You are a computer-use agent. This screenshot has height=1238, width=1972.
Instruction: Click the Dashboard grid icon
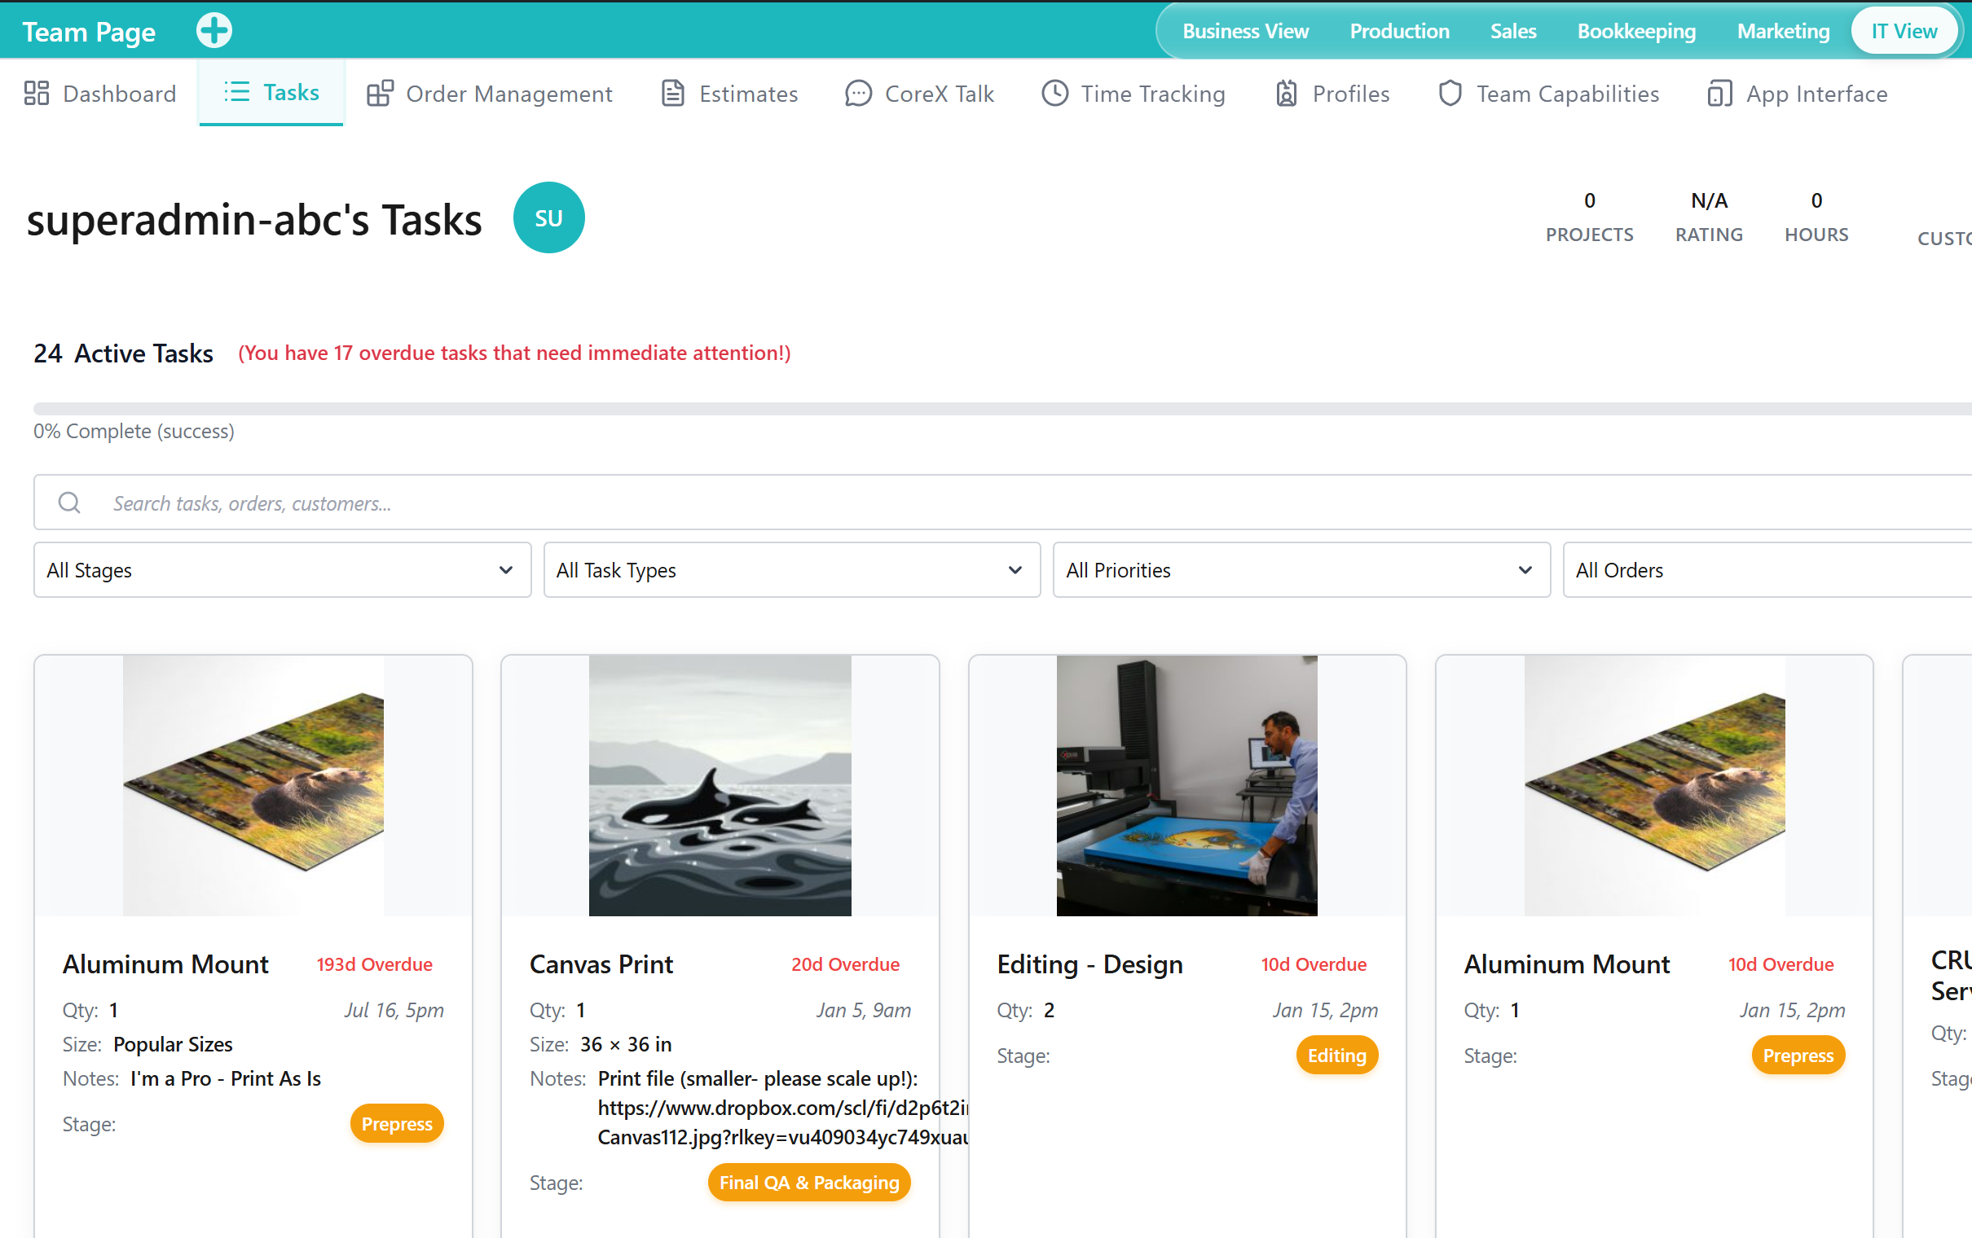pyautogui.click(x=37, y=94)
